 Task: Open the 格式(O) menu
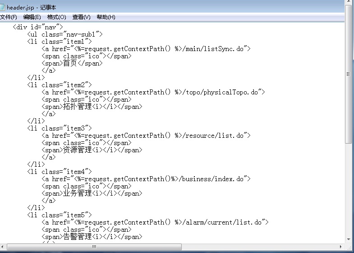(56, 17)
